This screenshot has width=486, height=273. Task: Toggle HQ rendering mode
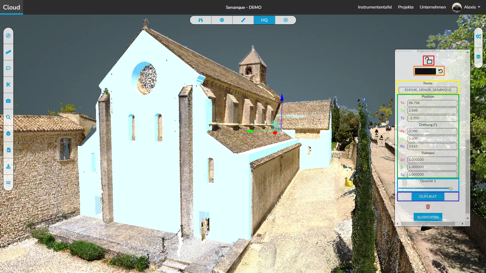coord(264,20)
